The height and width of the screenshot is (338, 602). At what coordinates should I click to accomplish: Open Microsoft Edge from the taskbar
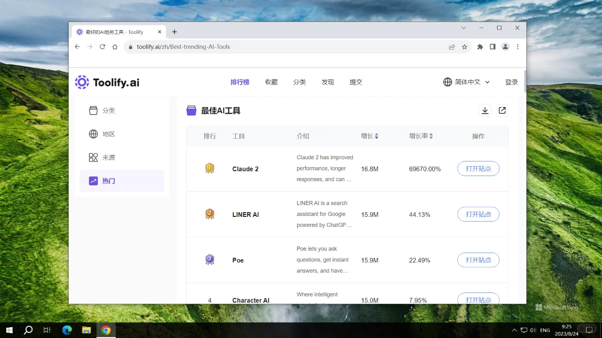click(x=67, y=330)
